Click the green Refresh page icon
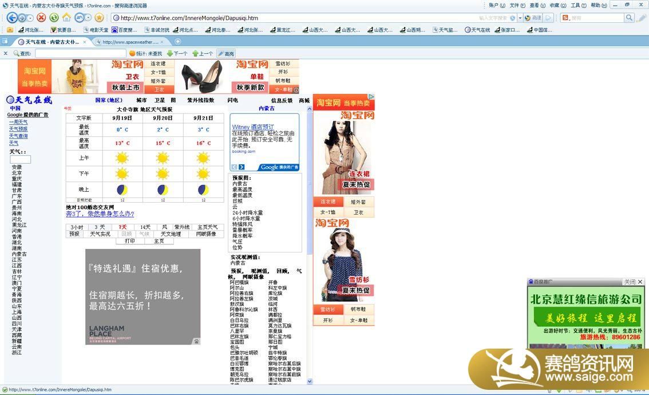Screen dimensions: 649x395 tap(54, 18)
